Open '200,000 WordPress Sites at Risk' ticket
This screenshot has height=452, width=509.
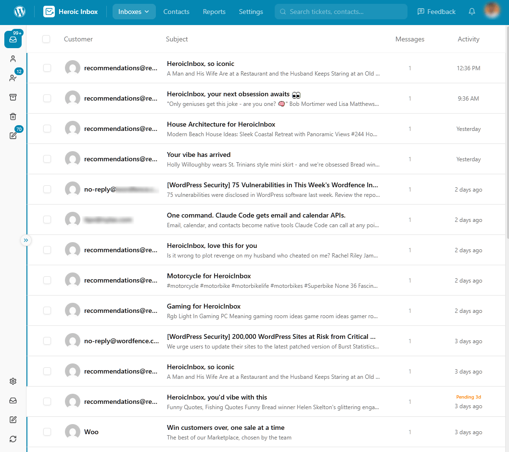pyautogui.click(x=271, y=337)
